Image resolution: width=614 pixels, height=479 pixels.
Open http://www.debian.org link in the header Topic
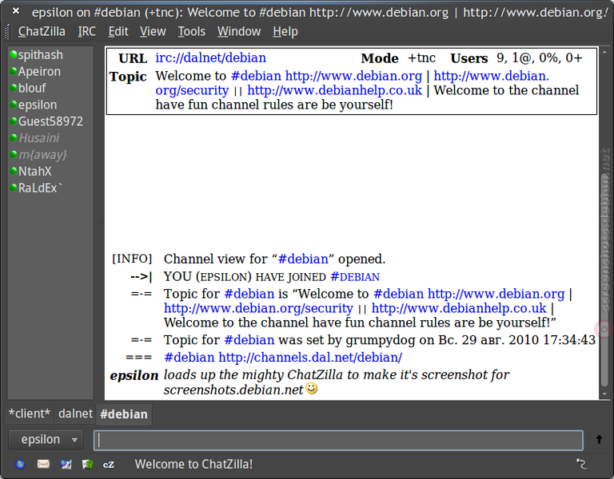pyautogui.click(x=353, y=76)
